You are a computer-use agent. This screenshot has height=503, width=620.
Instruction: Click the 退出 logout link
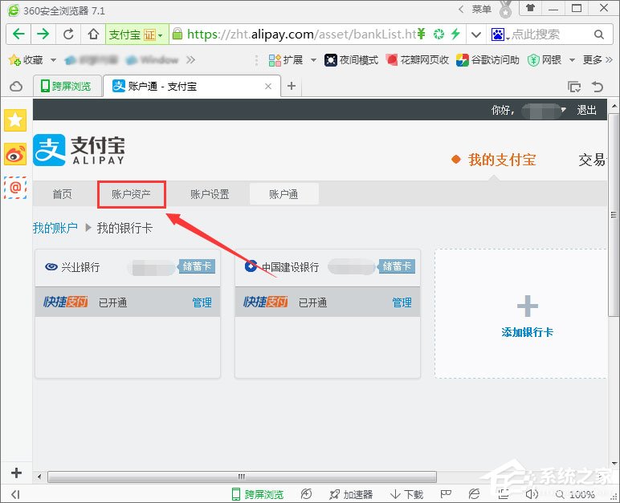click(587, 110)
